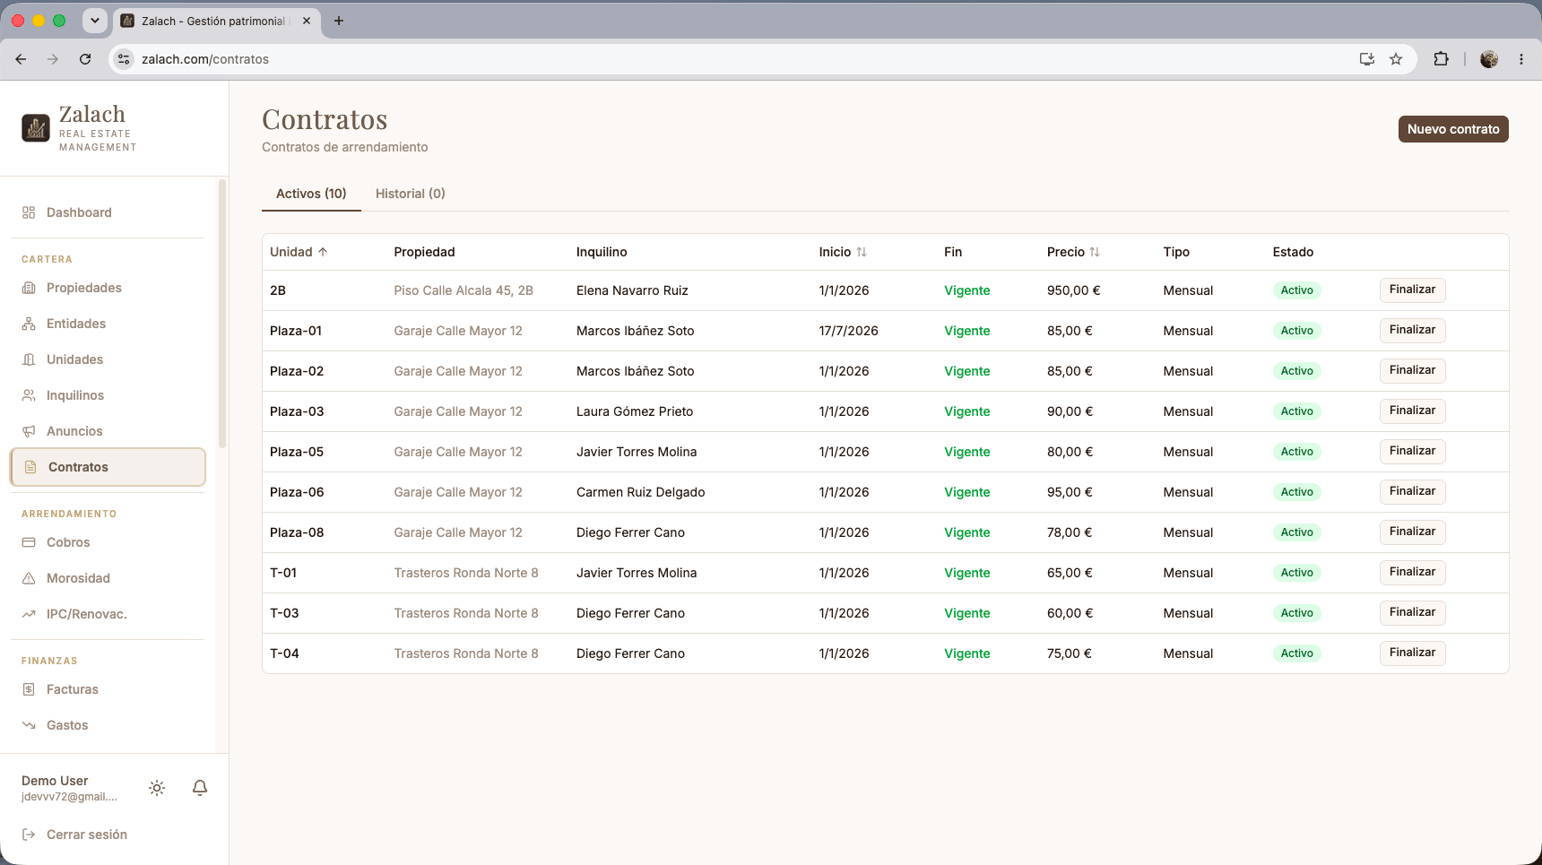
Task: Open the notifications bell
Action: pyautogui.click(x=200, y=788)
